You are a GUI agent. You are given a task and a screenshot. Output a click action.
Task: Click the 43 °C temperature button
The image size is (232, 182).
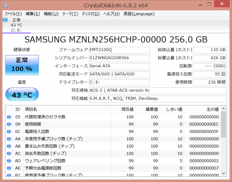22,94
